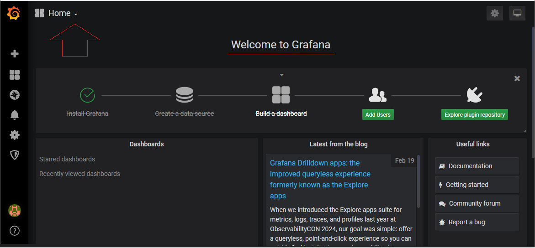This screenshot has width=535, height=248.
Task: Expand the getting started panel title caret
Action: pyautogui.click(x=281, y=75)
